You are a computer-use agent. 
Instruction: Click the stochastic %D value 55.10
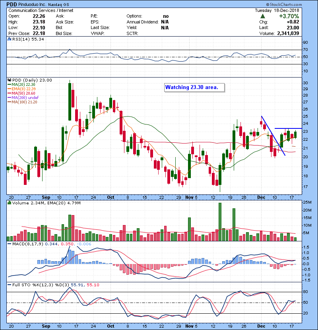pos(93,285)
